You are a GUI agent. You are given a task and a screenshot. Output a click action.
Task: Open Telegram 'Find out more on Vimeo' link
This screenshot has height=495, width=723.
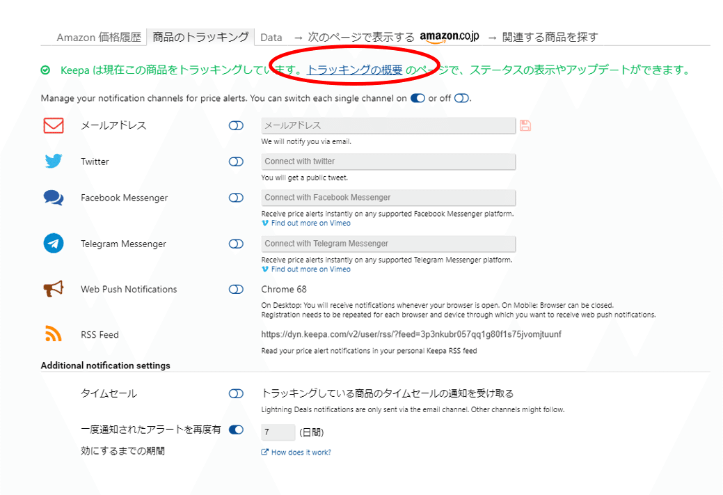point(311,269)
